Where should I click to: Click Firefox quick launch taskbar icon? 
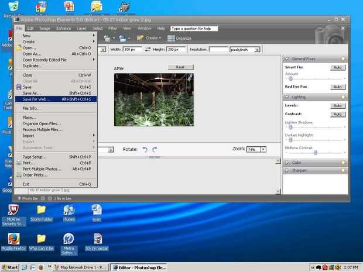pyautogui.click(x=41, y=267)
